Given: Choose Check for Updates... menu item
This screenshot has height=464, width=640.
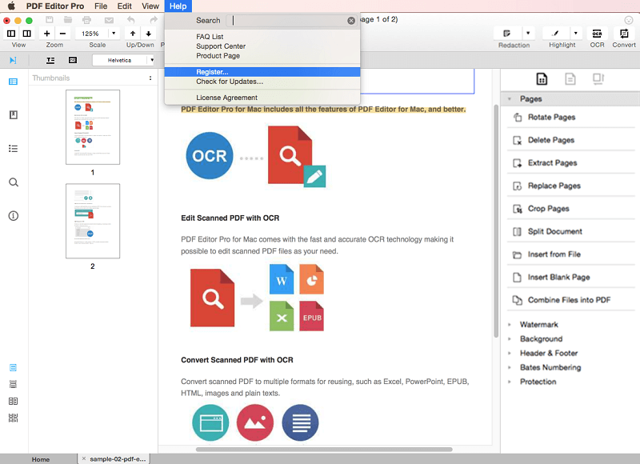Looking at the screenshot, I should [262, 82].
